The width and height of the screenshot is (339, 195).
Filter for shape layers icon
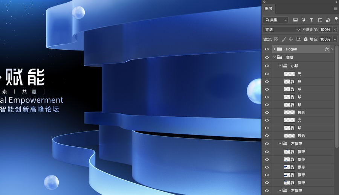[x=319, y=20]
